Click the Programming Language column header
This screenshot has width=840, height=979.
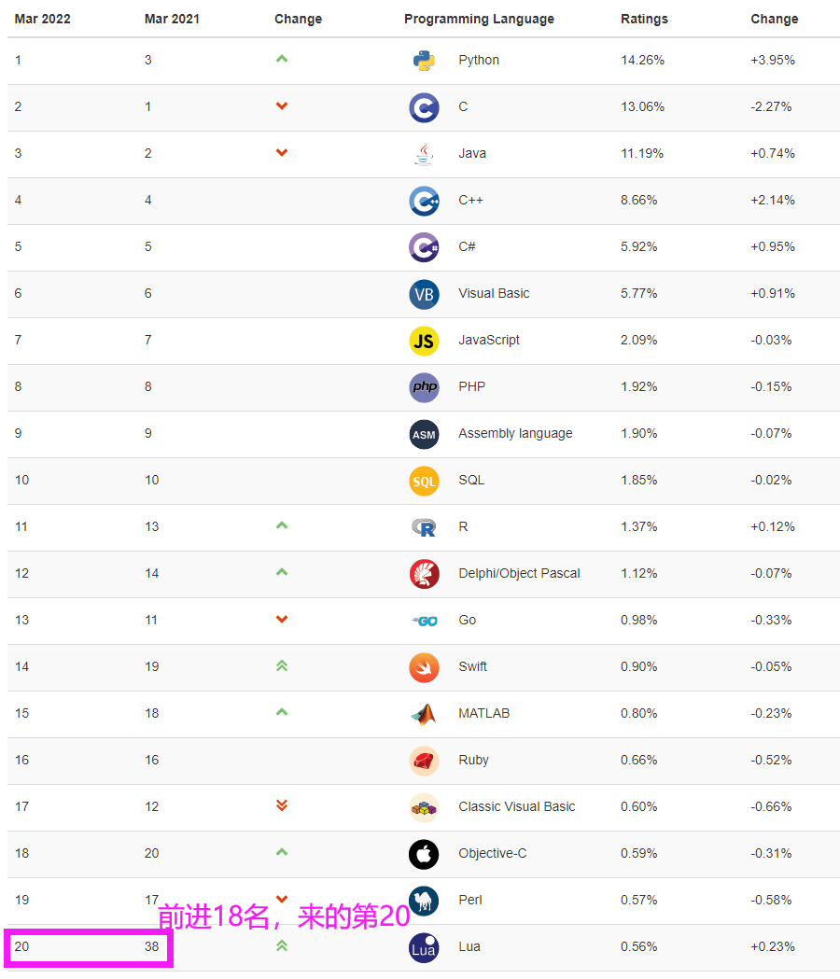(479, 19)
